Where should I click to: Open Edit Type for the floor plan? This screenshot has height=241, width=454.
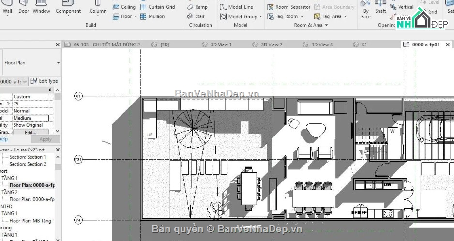[x=45, y=81]
